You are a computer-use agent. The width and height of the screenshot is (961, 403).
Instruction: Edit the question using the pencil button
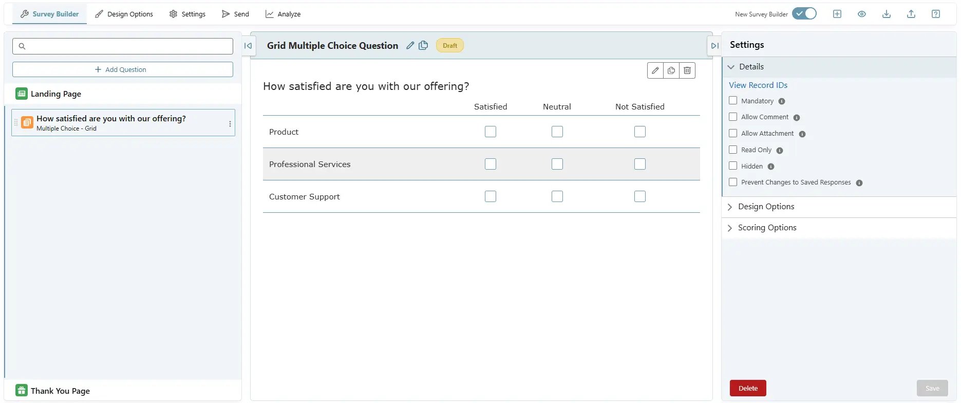click(x=655, y=70)
